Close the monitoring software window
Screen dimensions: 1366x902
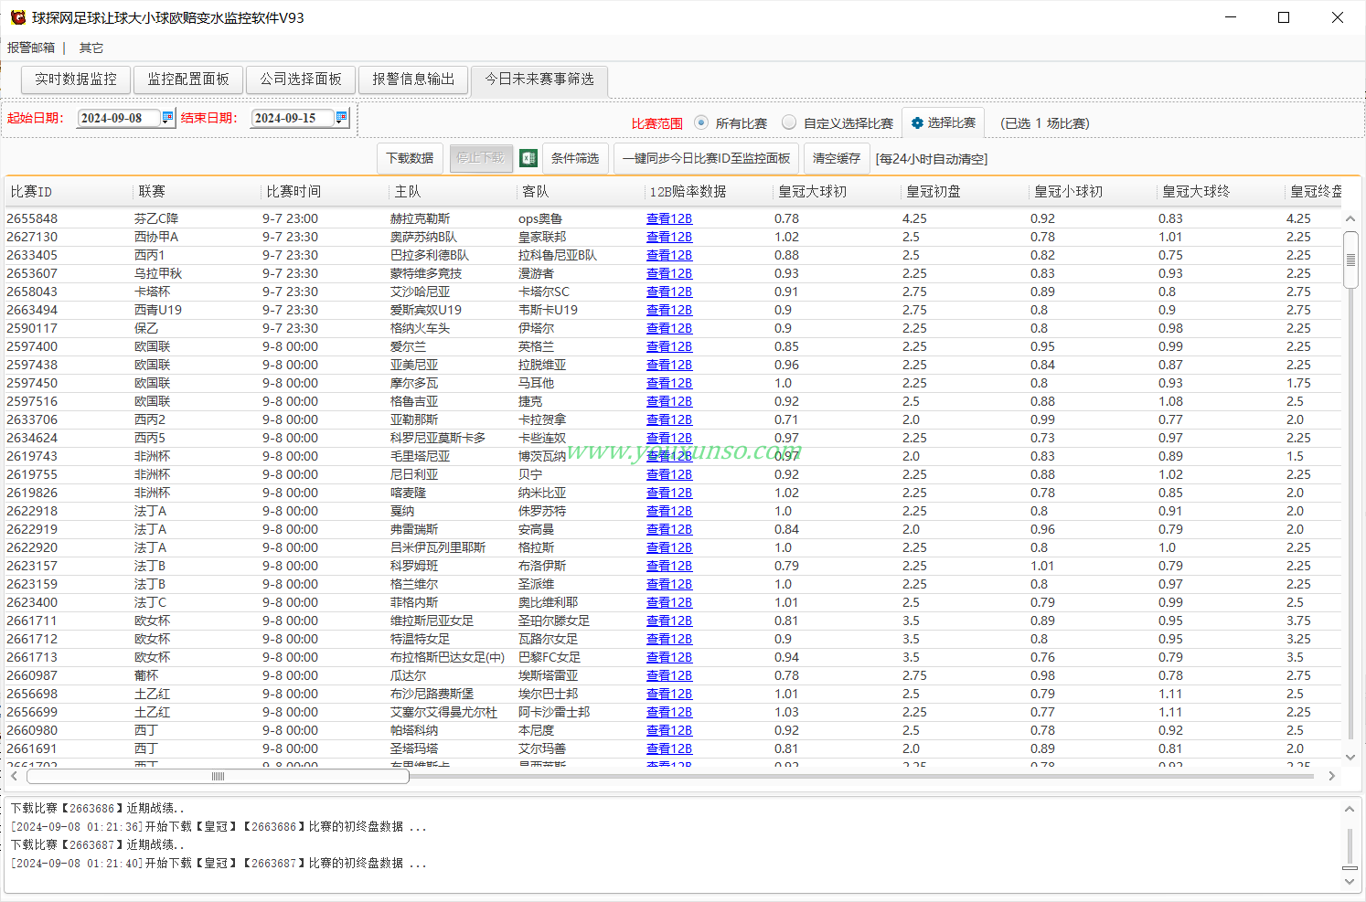point(1337,17)
